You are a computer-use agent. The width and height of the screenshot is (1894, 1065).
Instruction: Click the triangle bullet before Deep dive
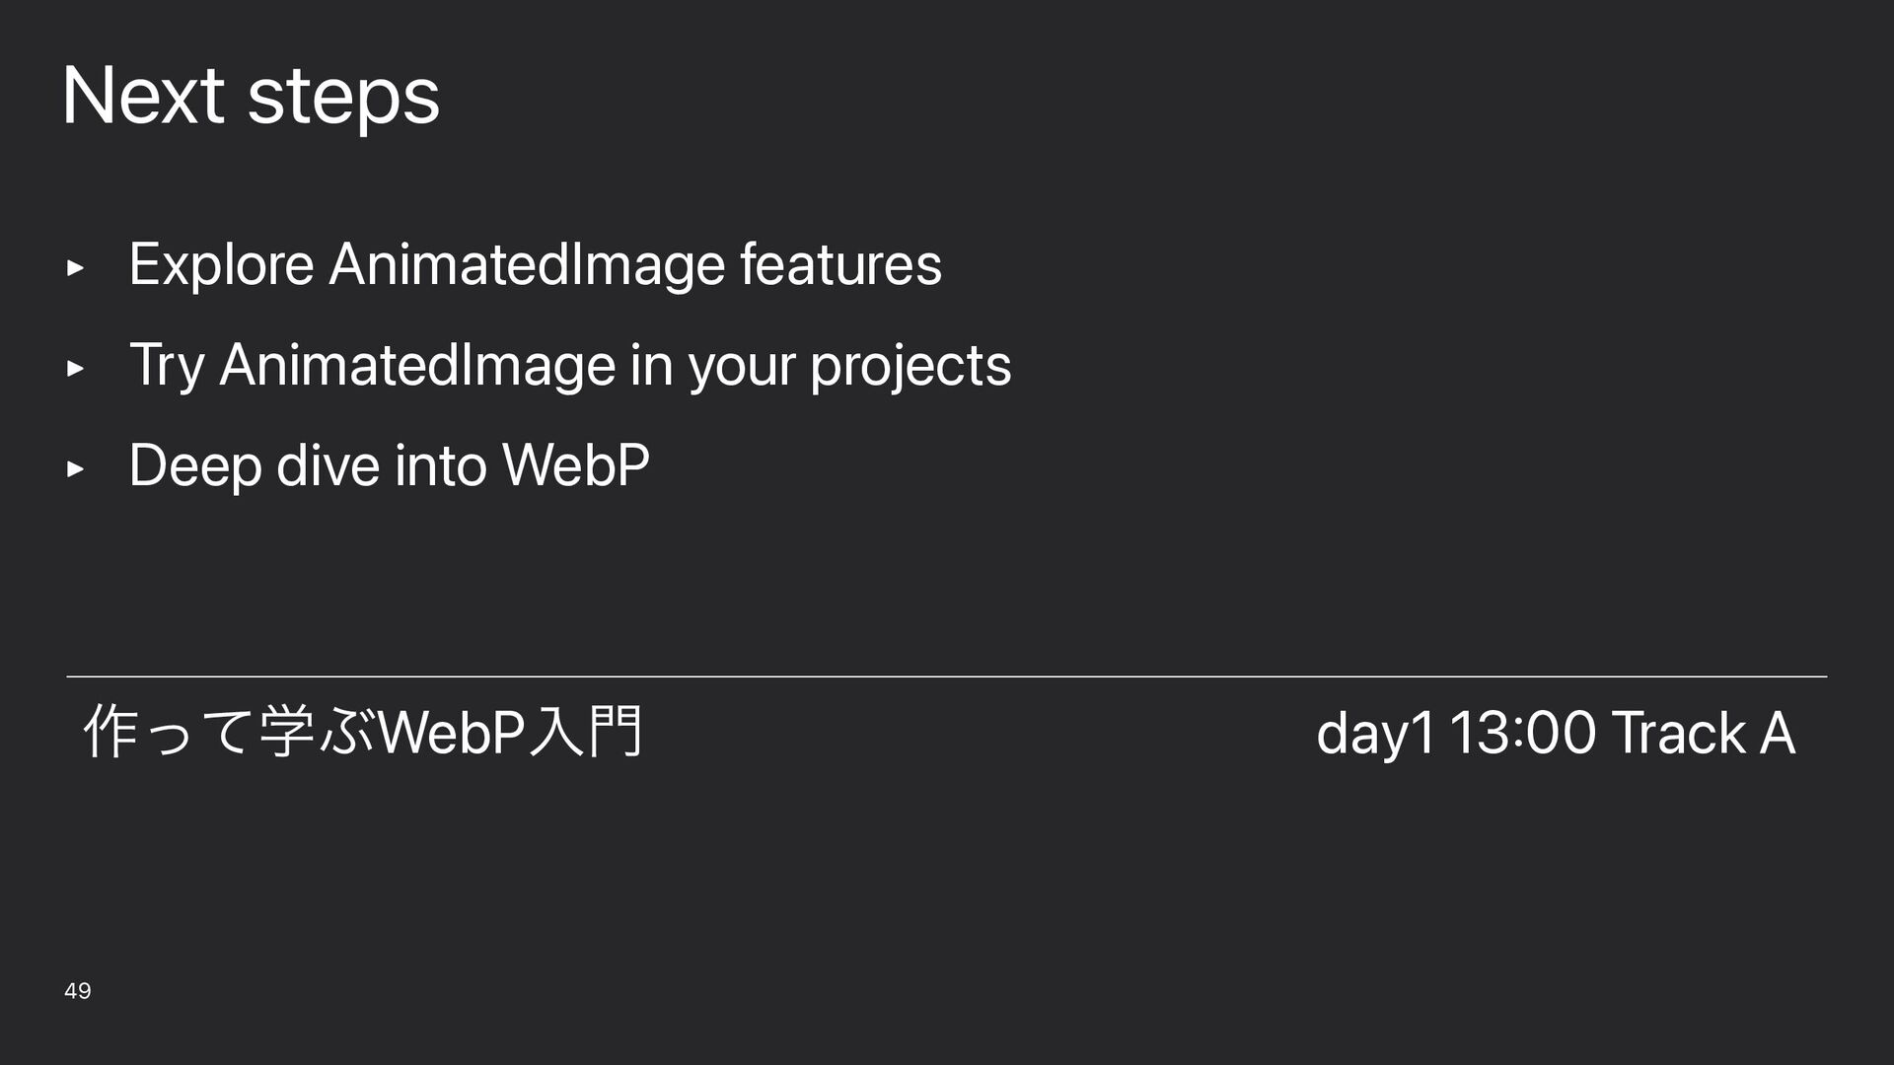[x=74, y=469]
